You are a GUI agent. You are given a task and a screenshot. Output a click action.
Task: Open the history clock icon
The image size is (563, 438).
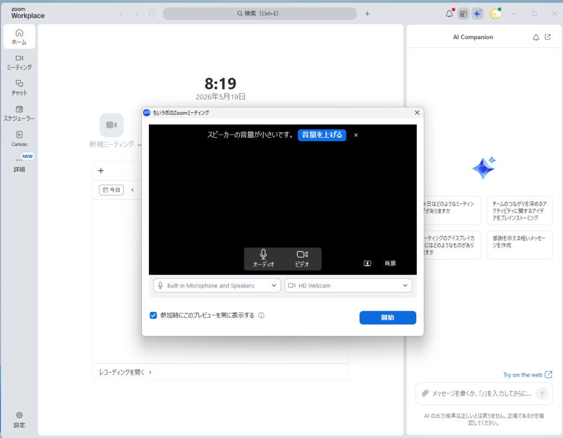(152, 14)
